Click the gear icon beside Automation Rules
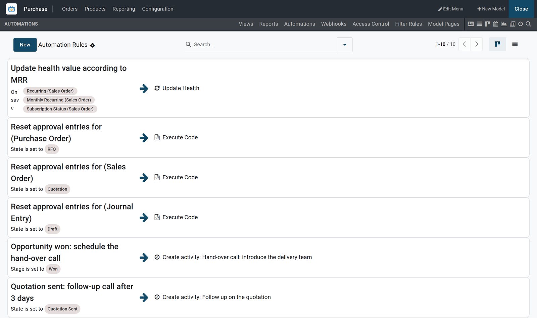Image resolution: width=537 pixels, height=318 pixels. (92, 45)
